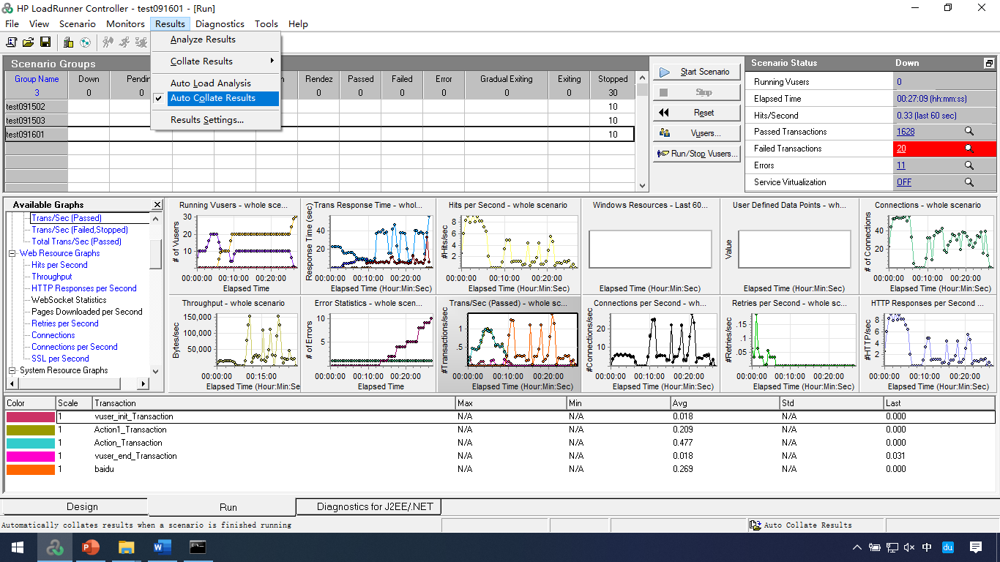Click the orange color swatch for baidu
Image resolution: width=1000 pixels, height=562 pixels.
[x=31, y=469]
